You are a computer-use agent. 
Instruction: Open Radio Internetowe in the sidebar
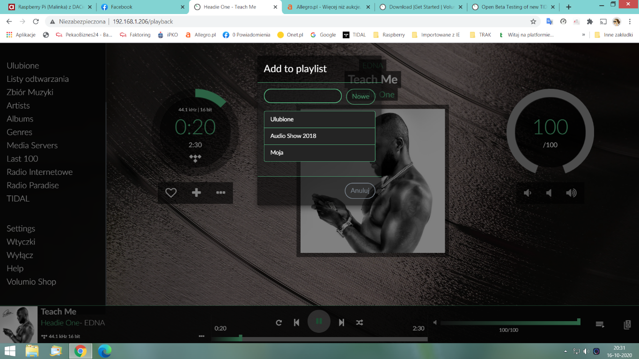40,172
